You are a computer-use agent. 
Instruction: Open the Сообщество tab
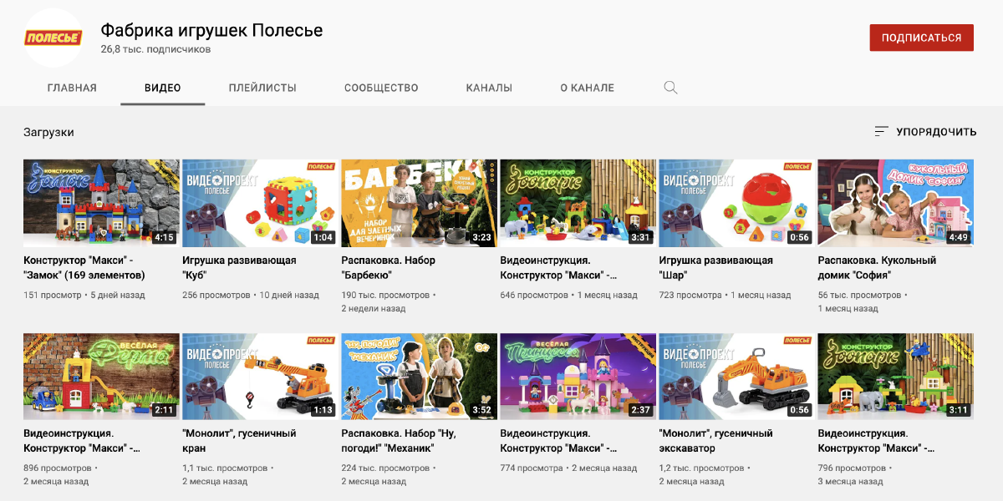(x=381, y=88)
